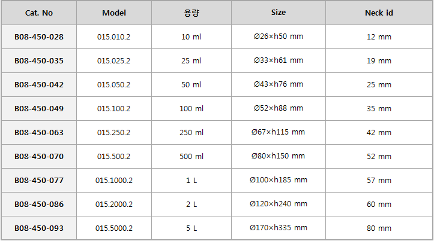
Task: Click the '용량' column header
Action: coord(191,13)
